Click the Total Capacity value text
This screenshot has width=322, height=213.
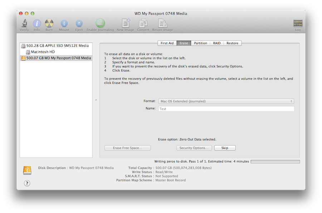pyautogui.click(x=184, y=168)
